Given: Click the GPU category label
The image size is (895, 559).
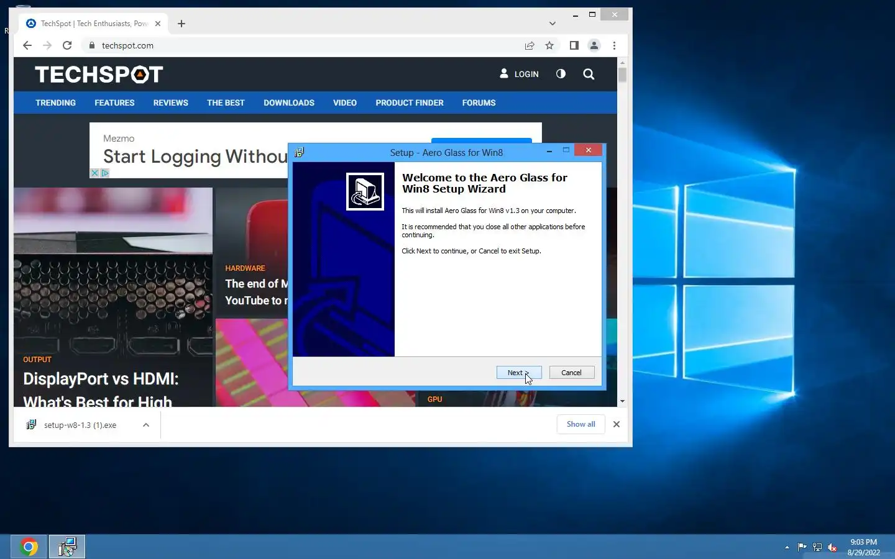Looking at the screenshot, I should click(x=435, y=399).
